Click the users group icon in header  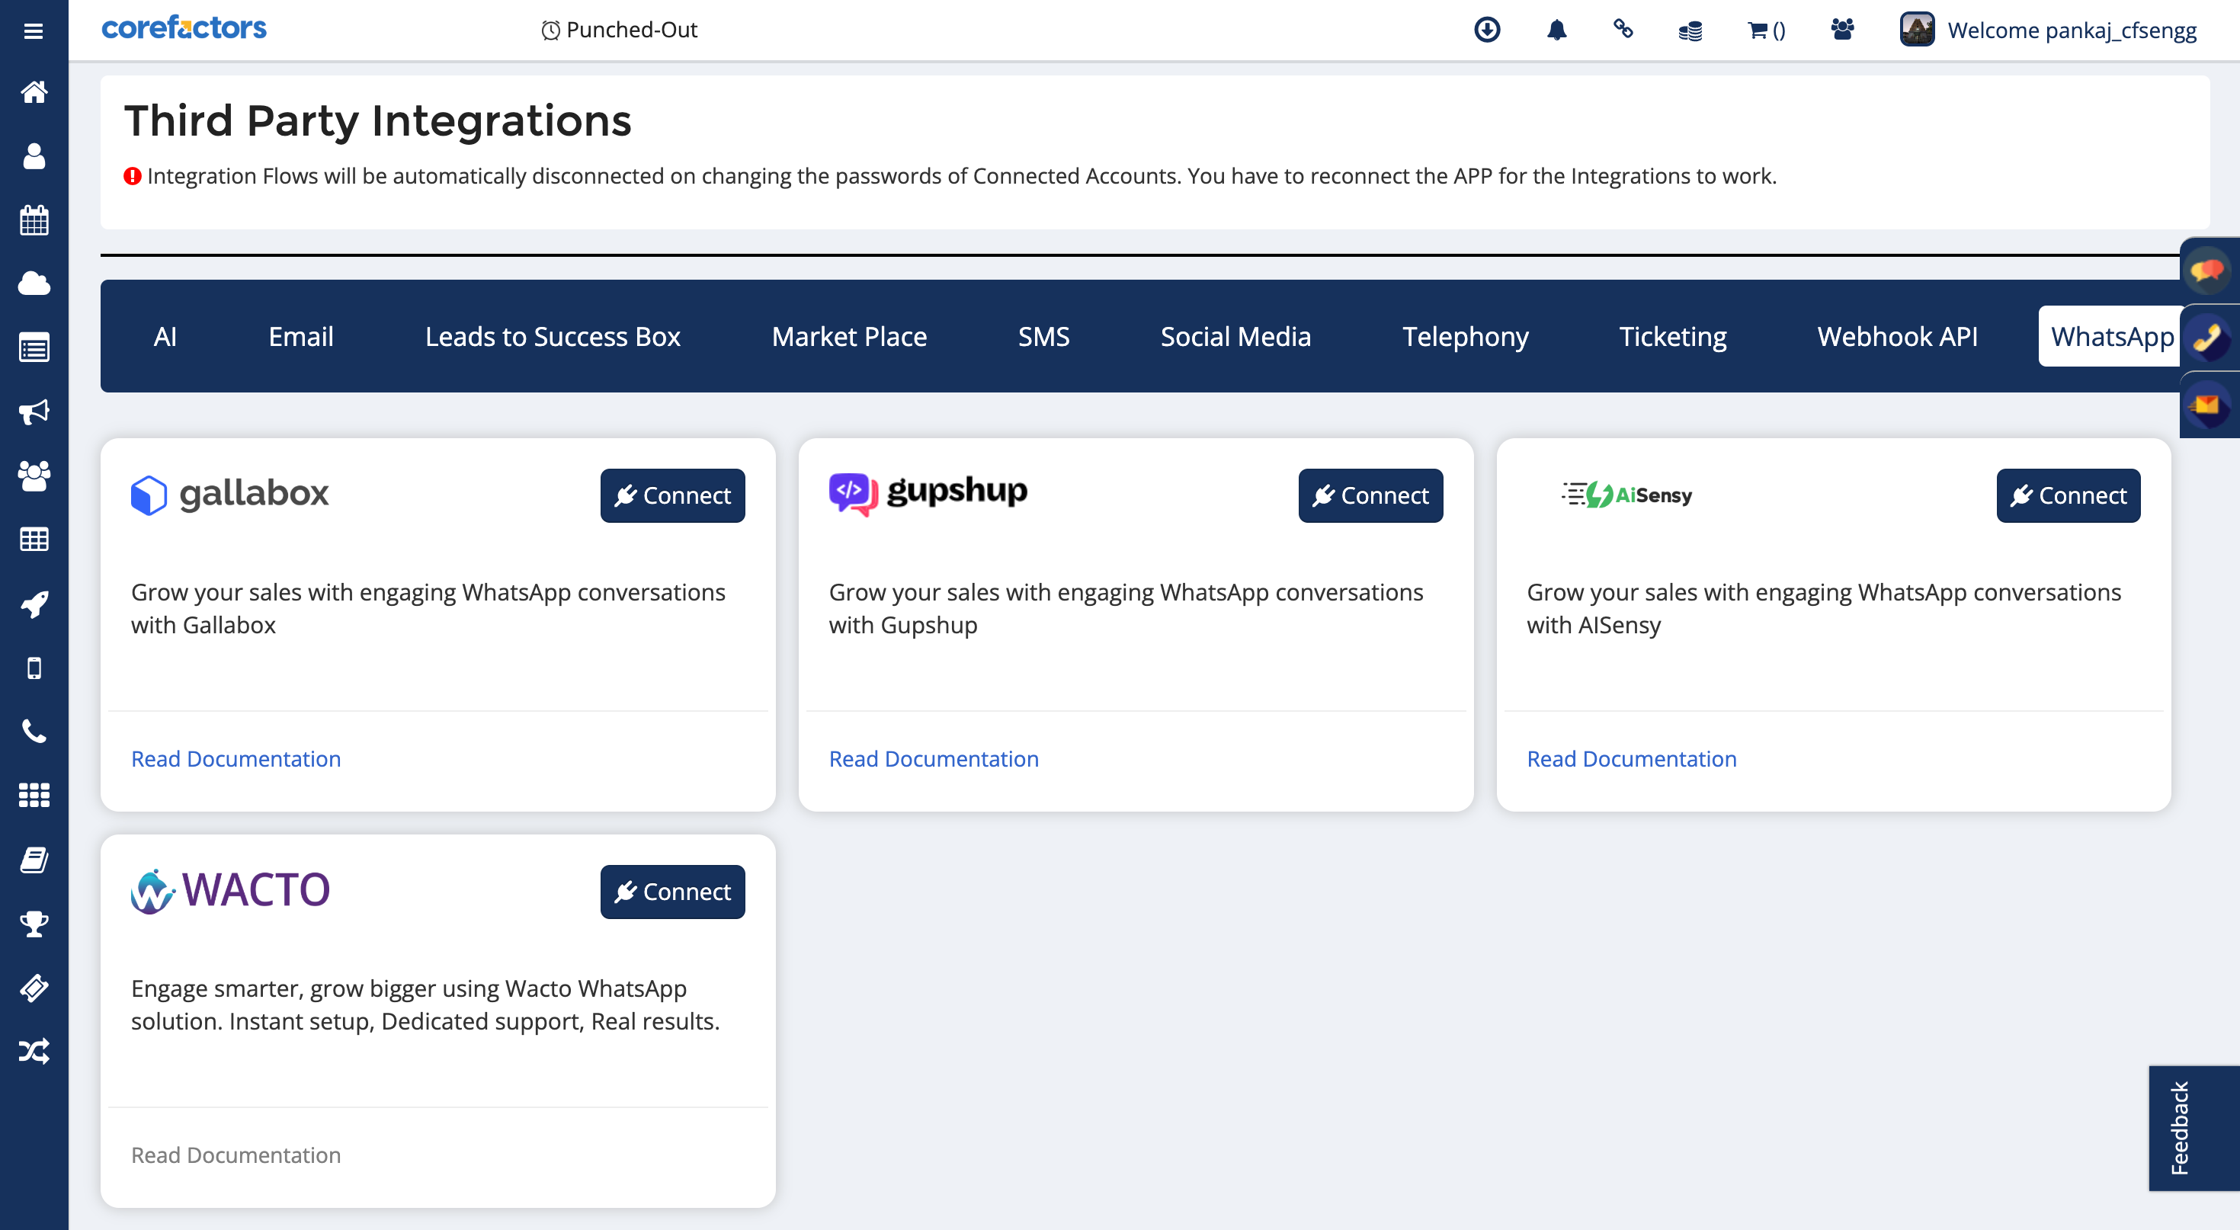point(1841,30)
